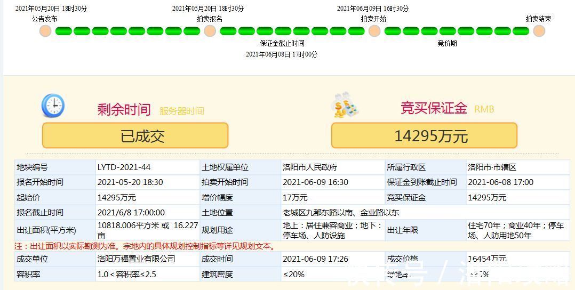Click the value 10818.006平方米 或 16.227亩
The width and height of the screenshot is (575, 290).
[x=148, y=230]
